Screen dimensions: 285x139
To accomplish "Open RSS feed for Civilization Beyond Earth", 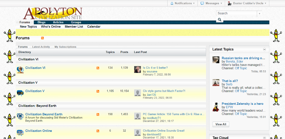I will tap(98, 115).
